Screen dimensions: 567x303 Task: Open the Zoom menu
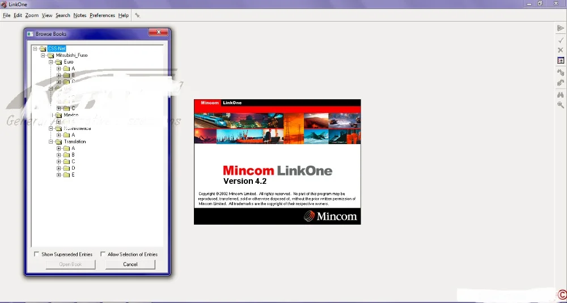[32, 15]
